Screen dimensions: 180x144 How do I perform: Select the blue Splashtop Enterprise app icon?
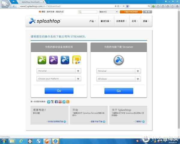point(65,60)
